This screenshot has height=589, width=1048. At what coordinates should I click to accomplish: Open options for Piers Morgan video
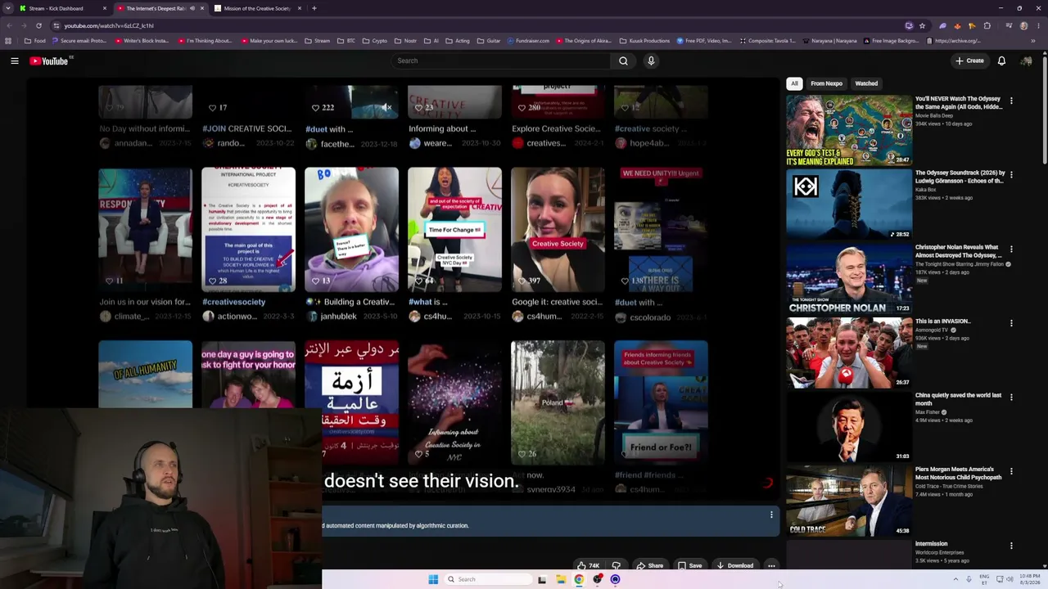point(1011,471)
